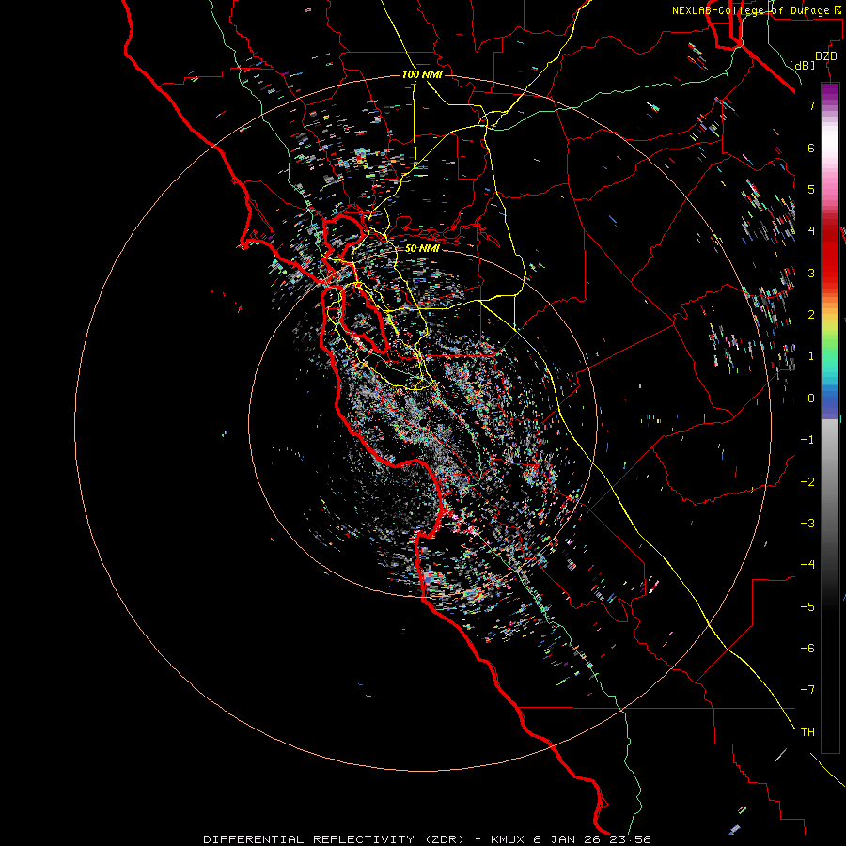The width and height of the screenshot is (846, 846).
Task: Click the 'KMUX' station identifier
Action: tap(509, 839)
